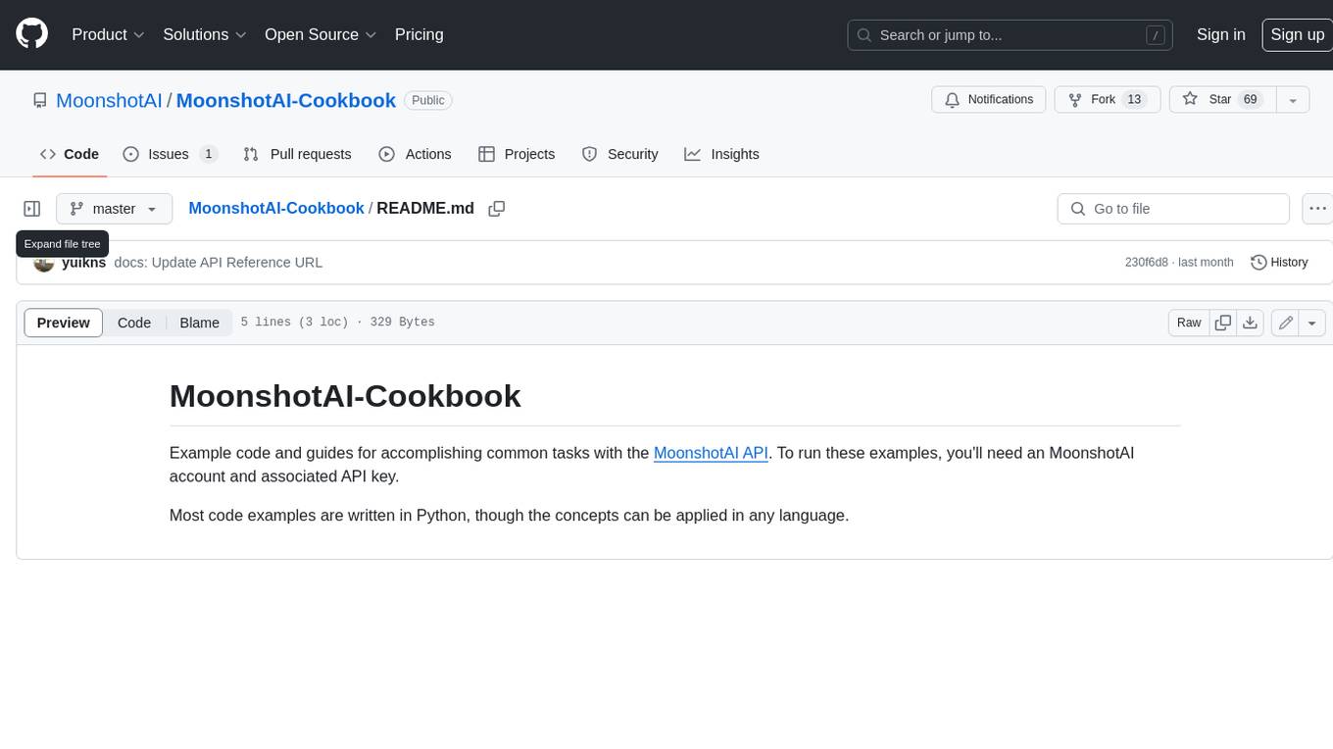The width and height of the screenshot is (1333, 749).
Task: Open commit message Update API Reference URL
Action: pyautogui.click(x=218, y=263)
